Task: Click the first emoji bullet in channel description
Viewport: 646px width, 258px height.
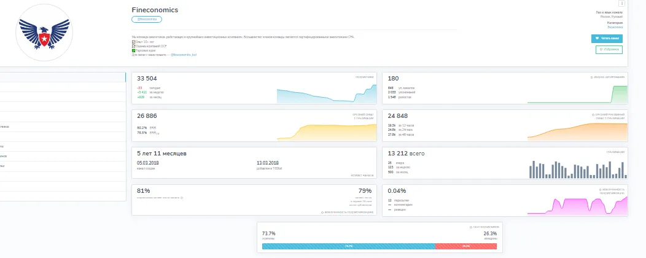Action: click(133, 42)
